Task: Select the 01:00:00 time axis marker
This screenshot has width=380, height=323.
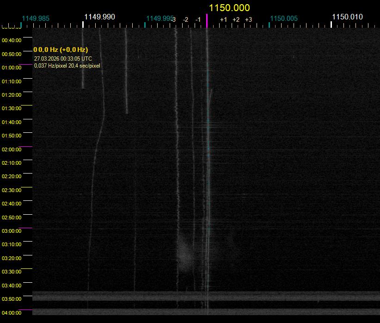Action: point(12,68)
